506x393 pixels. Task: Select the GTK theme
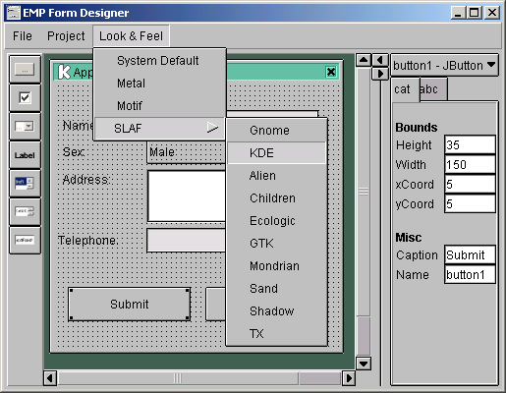(277, 244)
